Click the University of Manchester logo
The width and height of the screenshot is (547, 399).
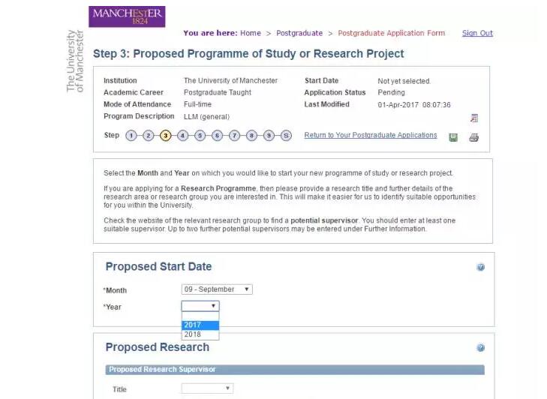[126, 16]
